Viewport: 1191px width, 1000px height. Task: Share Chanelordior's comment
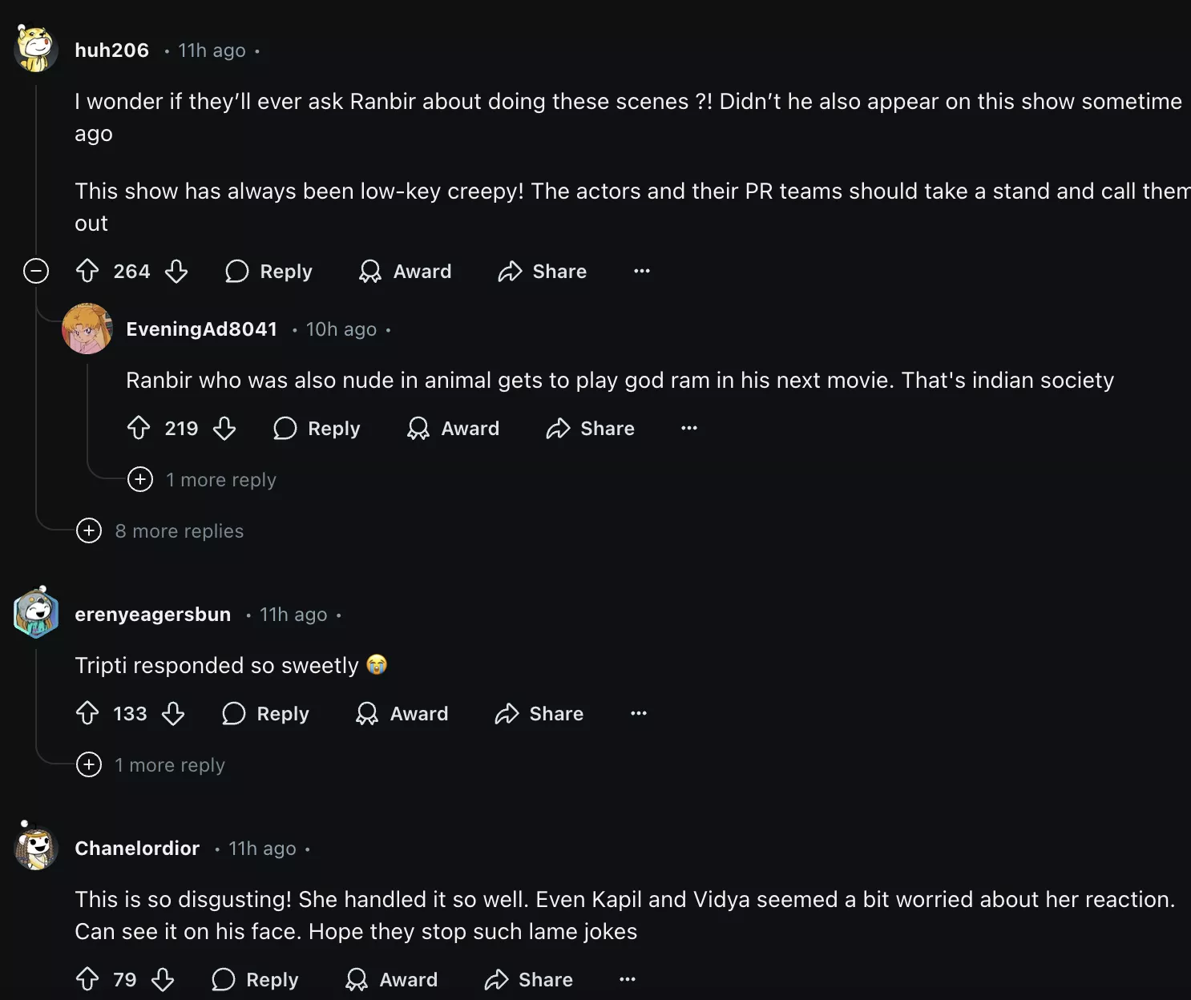tap(529, 980)
